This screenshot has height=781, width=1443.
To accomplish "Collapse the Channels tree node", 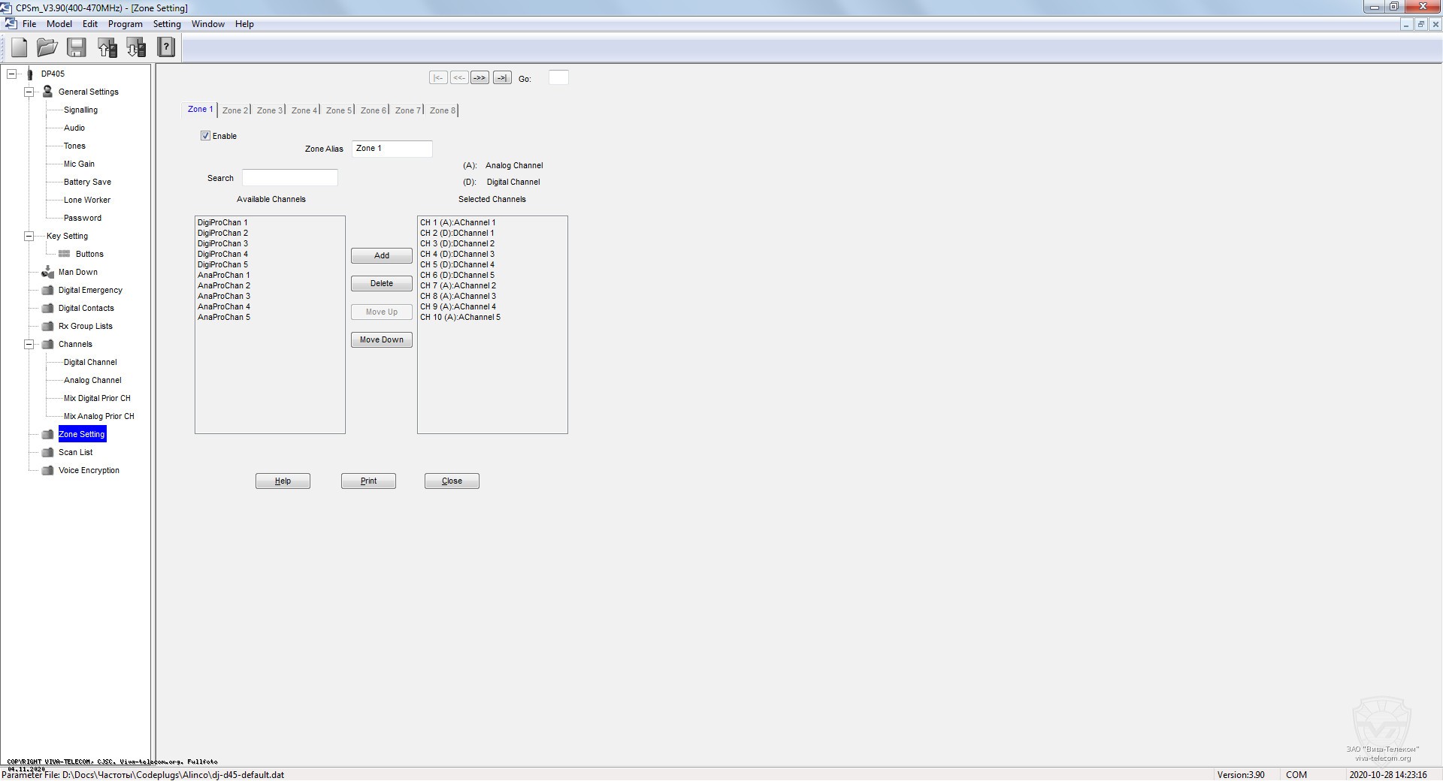I will [29, 344].
